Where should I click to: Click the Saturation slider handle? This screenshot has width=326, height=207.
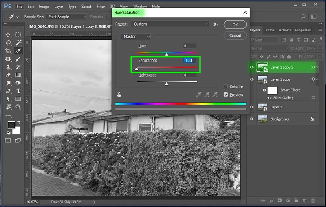click(x=137, y=69)
